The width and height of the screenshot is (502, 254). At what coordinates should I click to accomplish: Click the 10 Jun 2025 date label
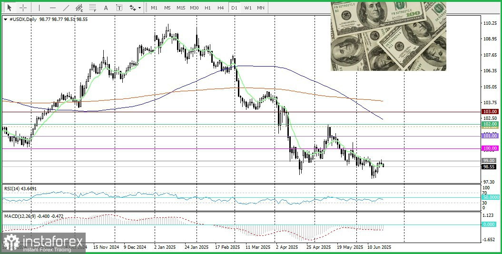pos(379,247)
